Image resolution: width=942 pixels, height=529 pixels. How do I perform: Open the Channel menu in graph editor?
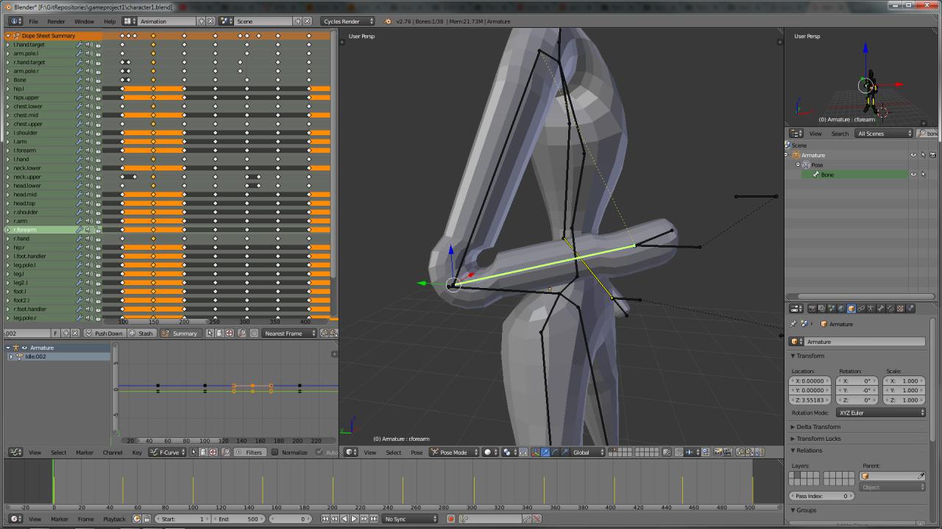pos(113,452)
